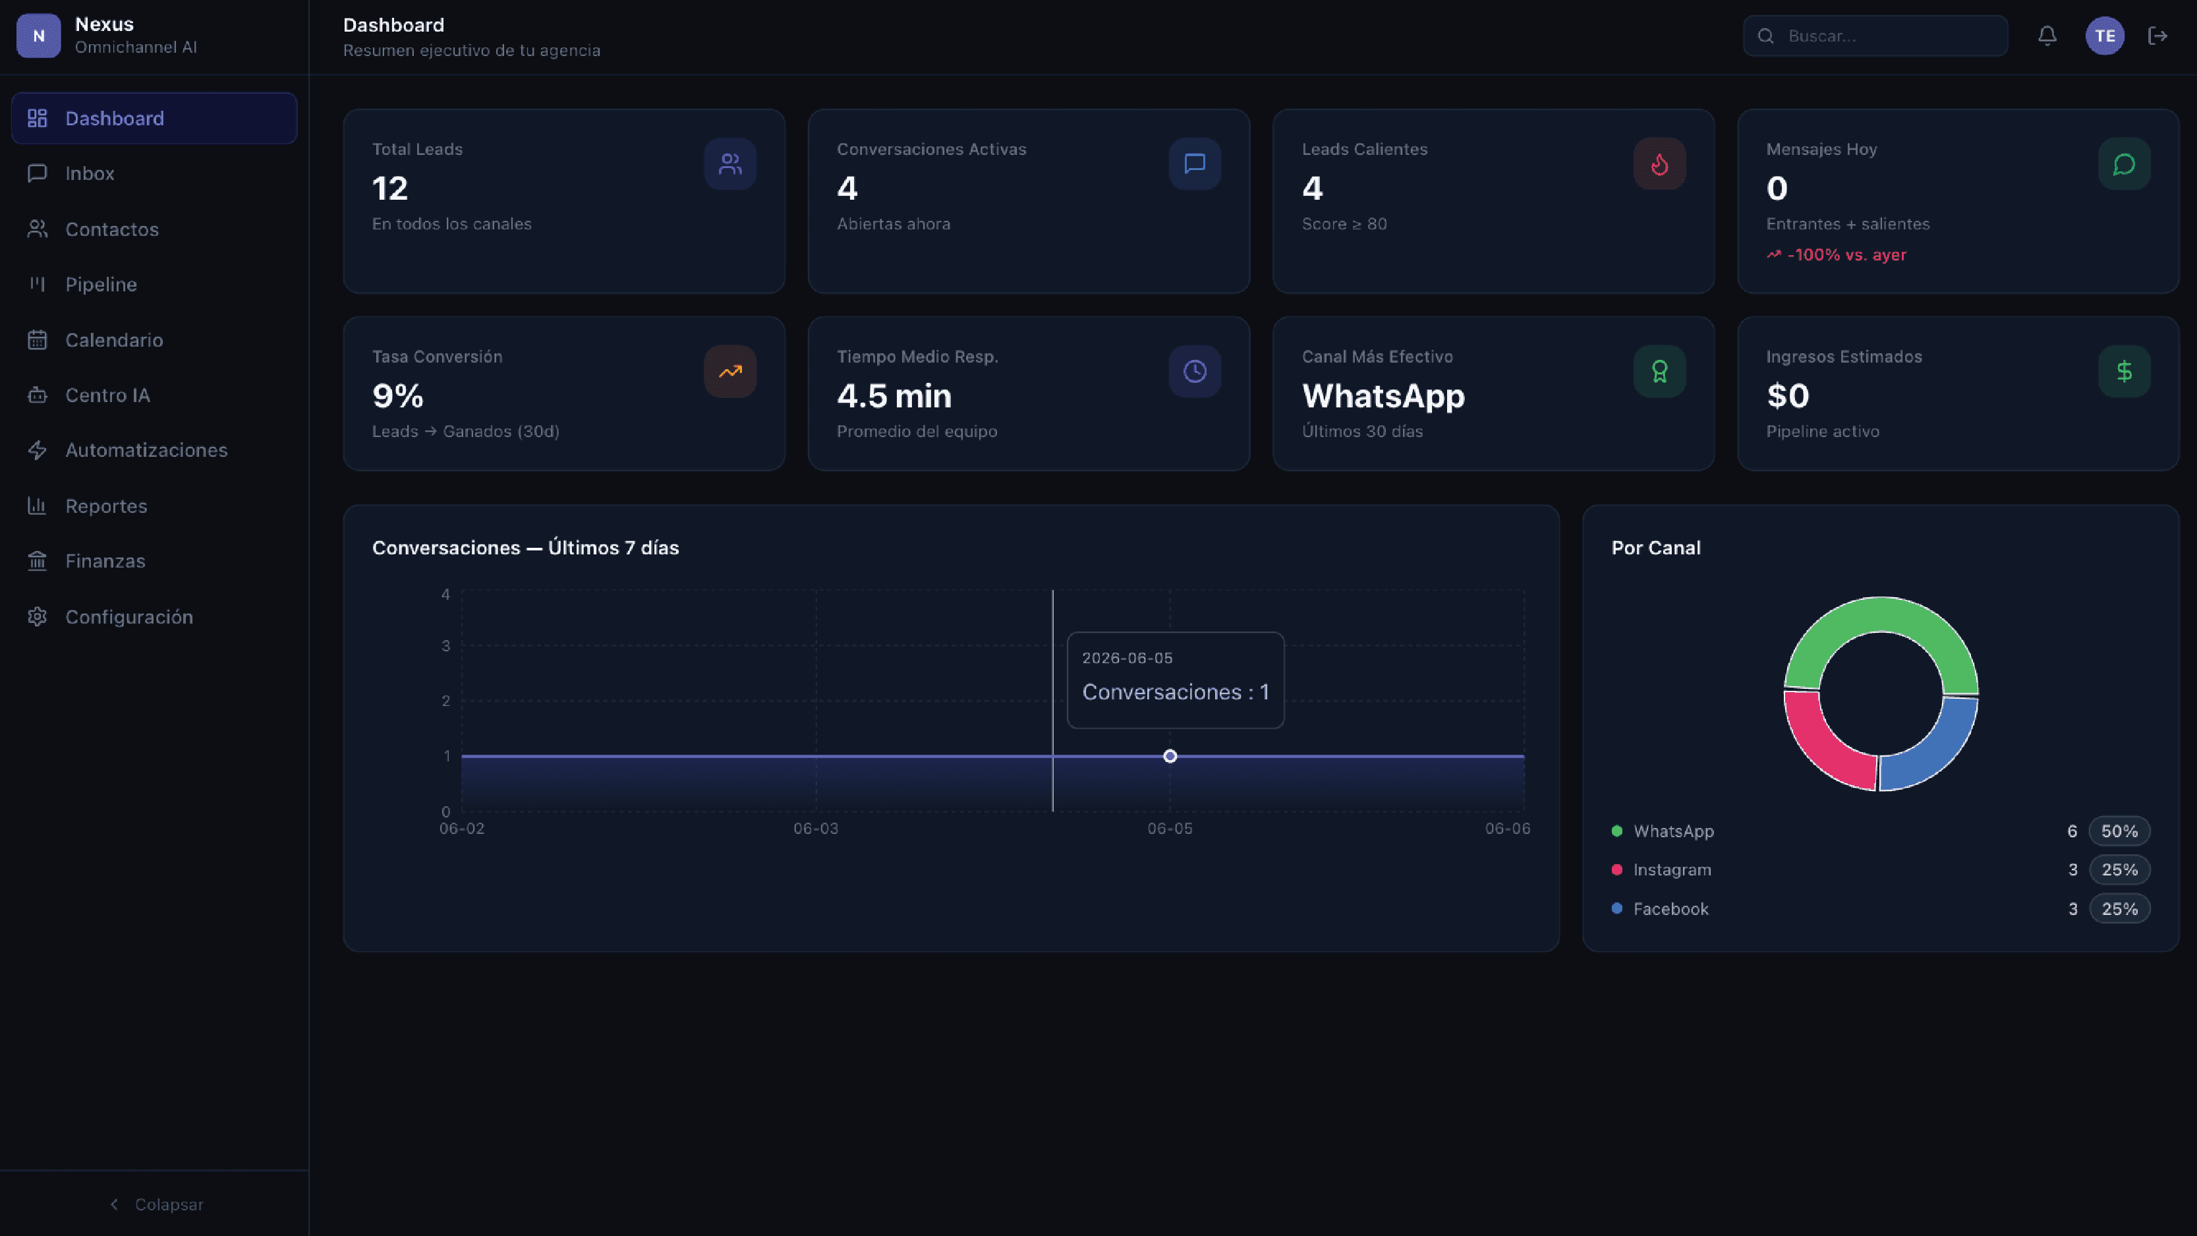Click the -100% vs. ayer indicator
This screenshot has height=1236, width=2197.
tap(1837, 254)
